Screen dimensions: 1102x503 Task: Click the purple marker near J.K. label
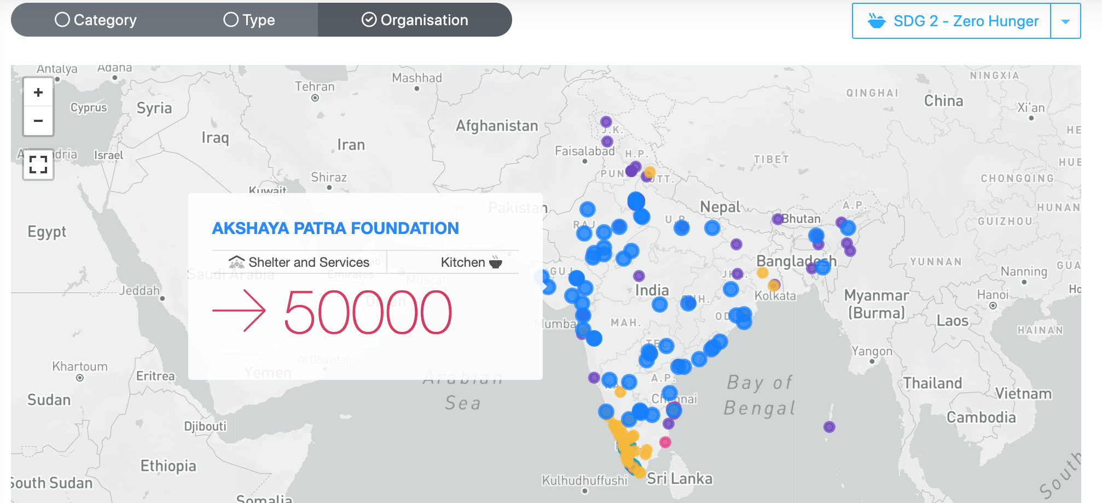pyautogui.click(x=606, y=121)
